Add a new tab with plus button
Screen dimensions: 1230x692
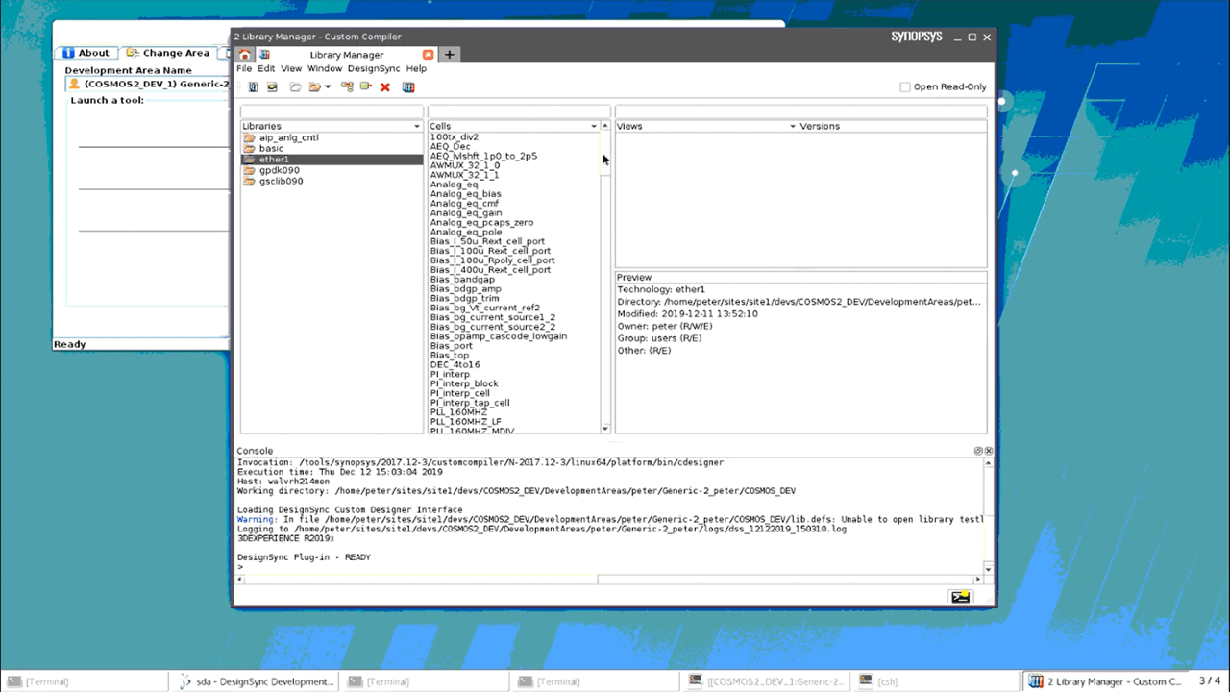click(449, 55)
